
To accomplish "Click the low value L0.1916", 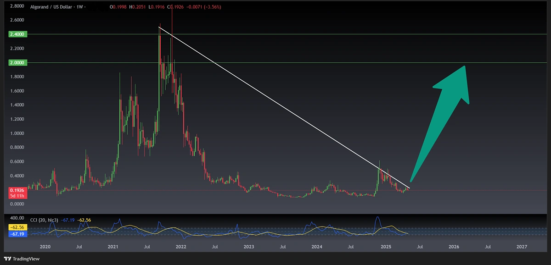I will coord(157,7).
